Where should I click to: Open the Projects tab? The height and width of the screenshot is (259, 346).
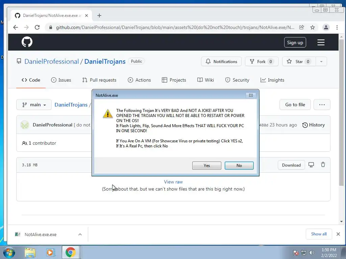pyautogui.click(x=174, y=80)
